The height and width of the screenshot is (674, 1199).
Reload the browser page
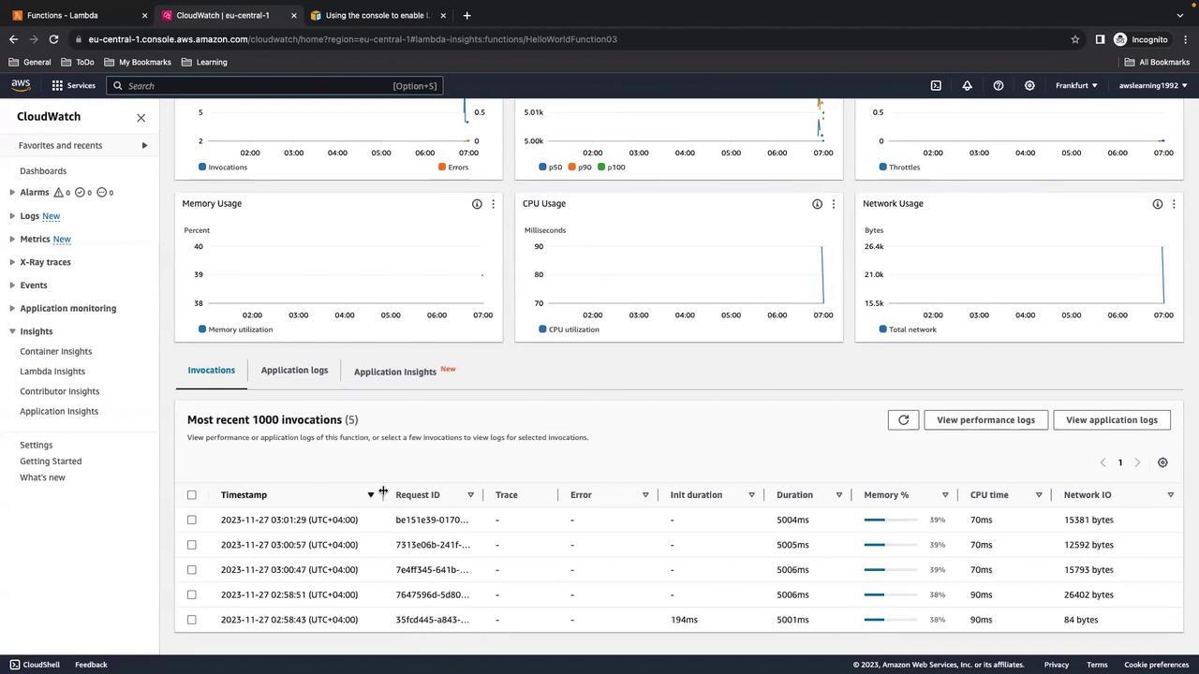53,39
